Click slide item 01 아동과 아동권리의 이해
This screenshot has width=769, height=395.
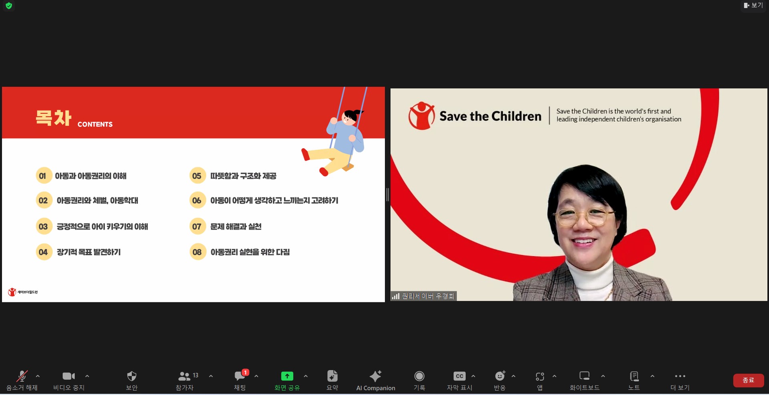coord(81,175)
